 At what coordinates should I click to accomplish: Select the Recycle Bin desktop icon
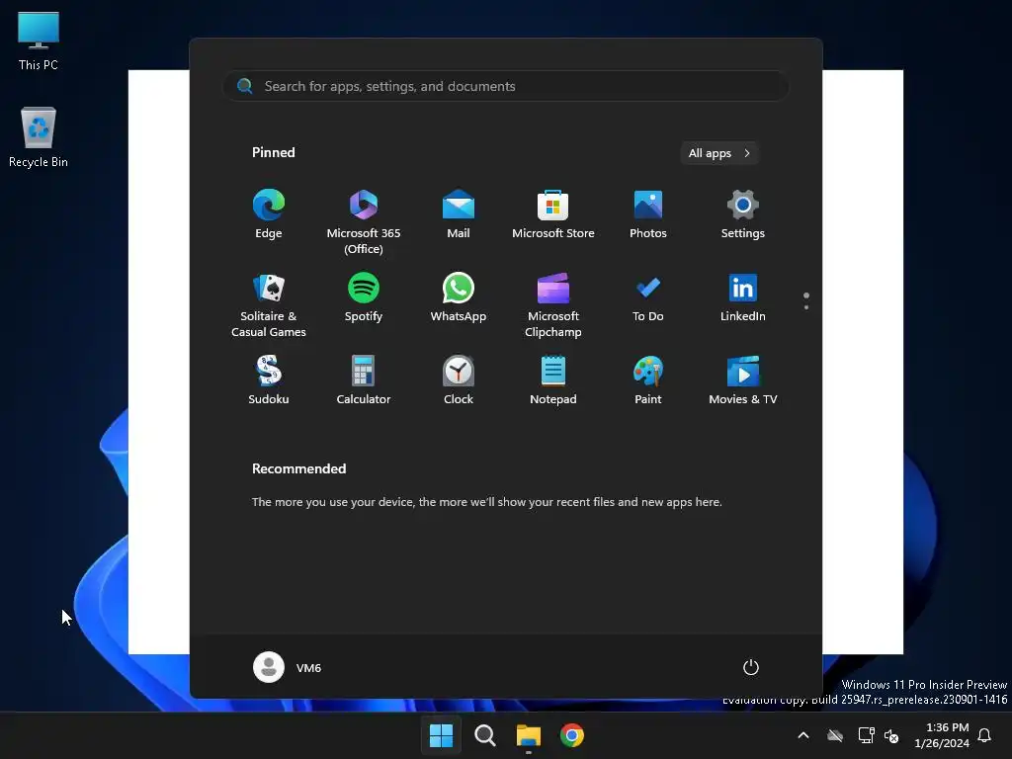(x=39, y=136)
